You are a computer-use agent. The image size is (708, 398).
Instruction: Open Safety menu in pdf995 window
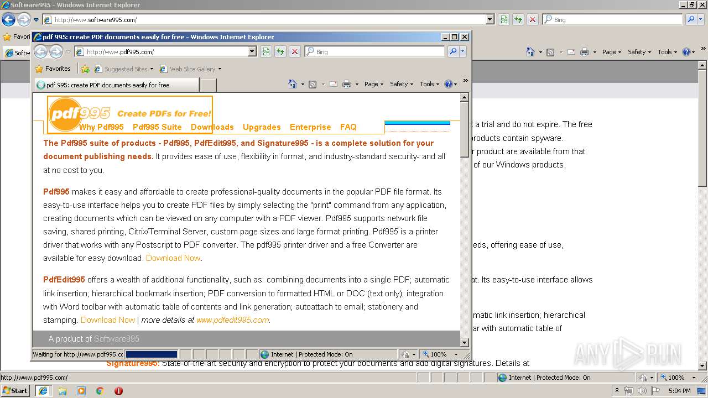coord(402,84)
